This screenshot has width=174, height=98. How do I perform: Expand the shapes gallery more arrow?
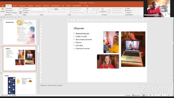(98, 12)
